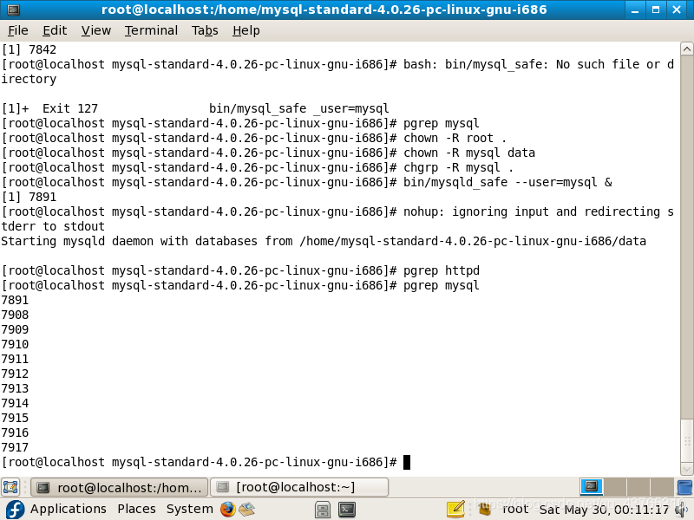Open the View menu

(95, 30)
